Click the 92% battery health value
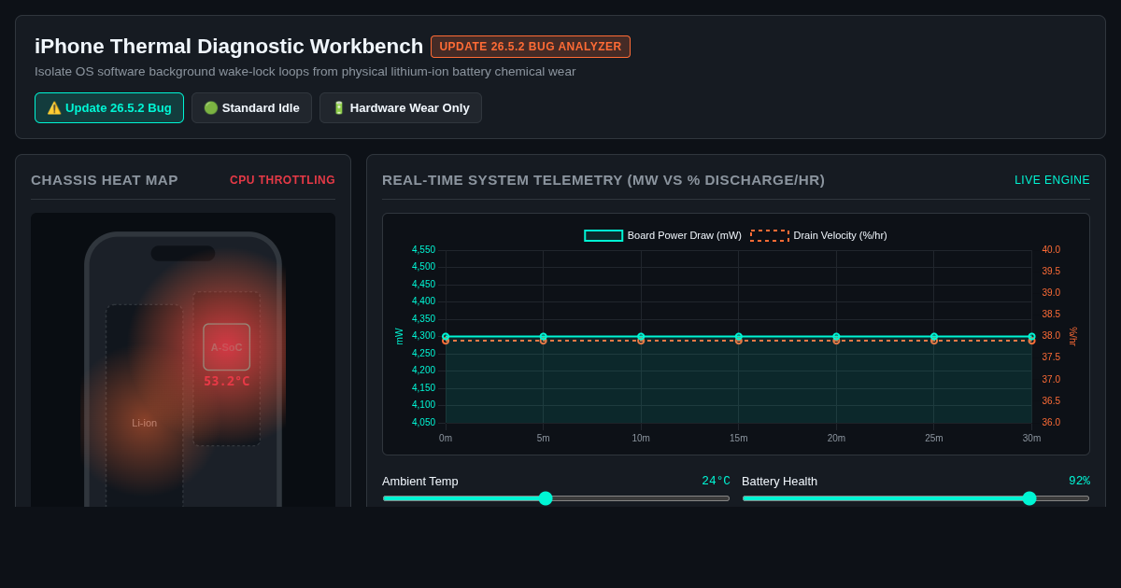The height and width of the screenshot is (588, 1121). (x=1080, y=481)
